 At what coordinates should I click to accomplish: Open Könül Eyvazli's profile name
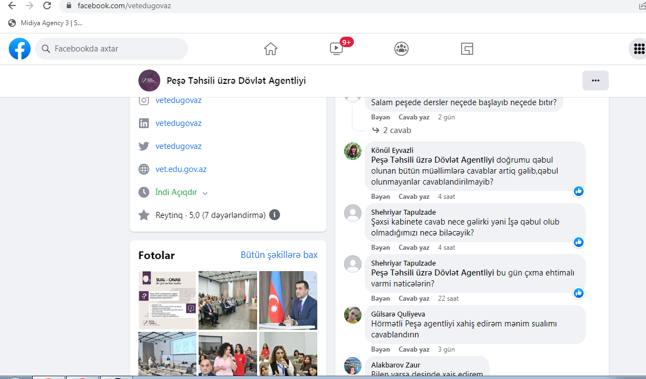(392, 150)
